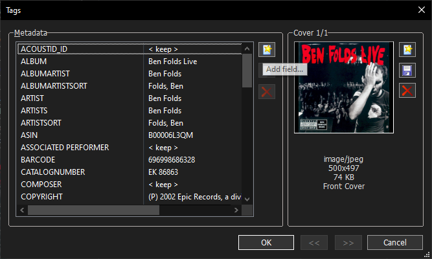The image size is (432, 259).
Task: Select the ARTIST field name
Action: [x=32, y=98]
